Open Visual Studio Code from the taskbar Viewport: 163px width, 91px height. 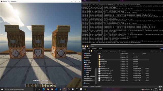click(x=56, y=89)
